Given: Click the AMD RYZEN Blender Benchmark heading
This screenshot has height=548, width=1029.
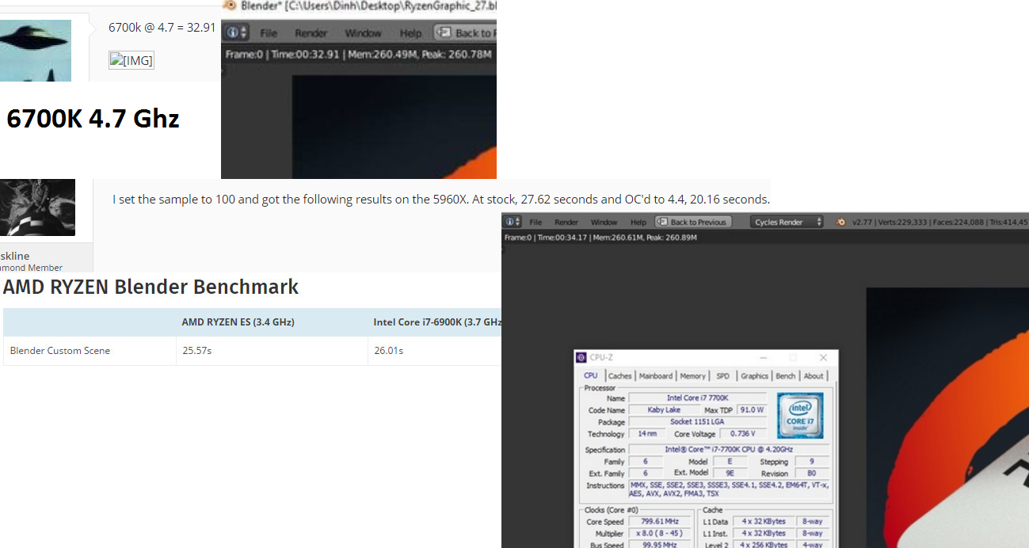Looking at the screenshot, I should [x=151, y=287].
